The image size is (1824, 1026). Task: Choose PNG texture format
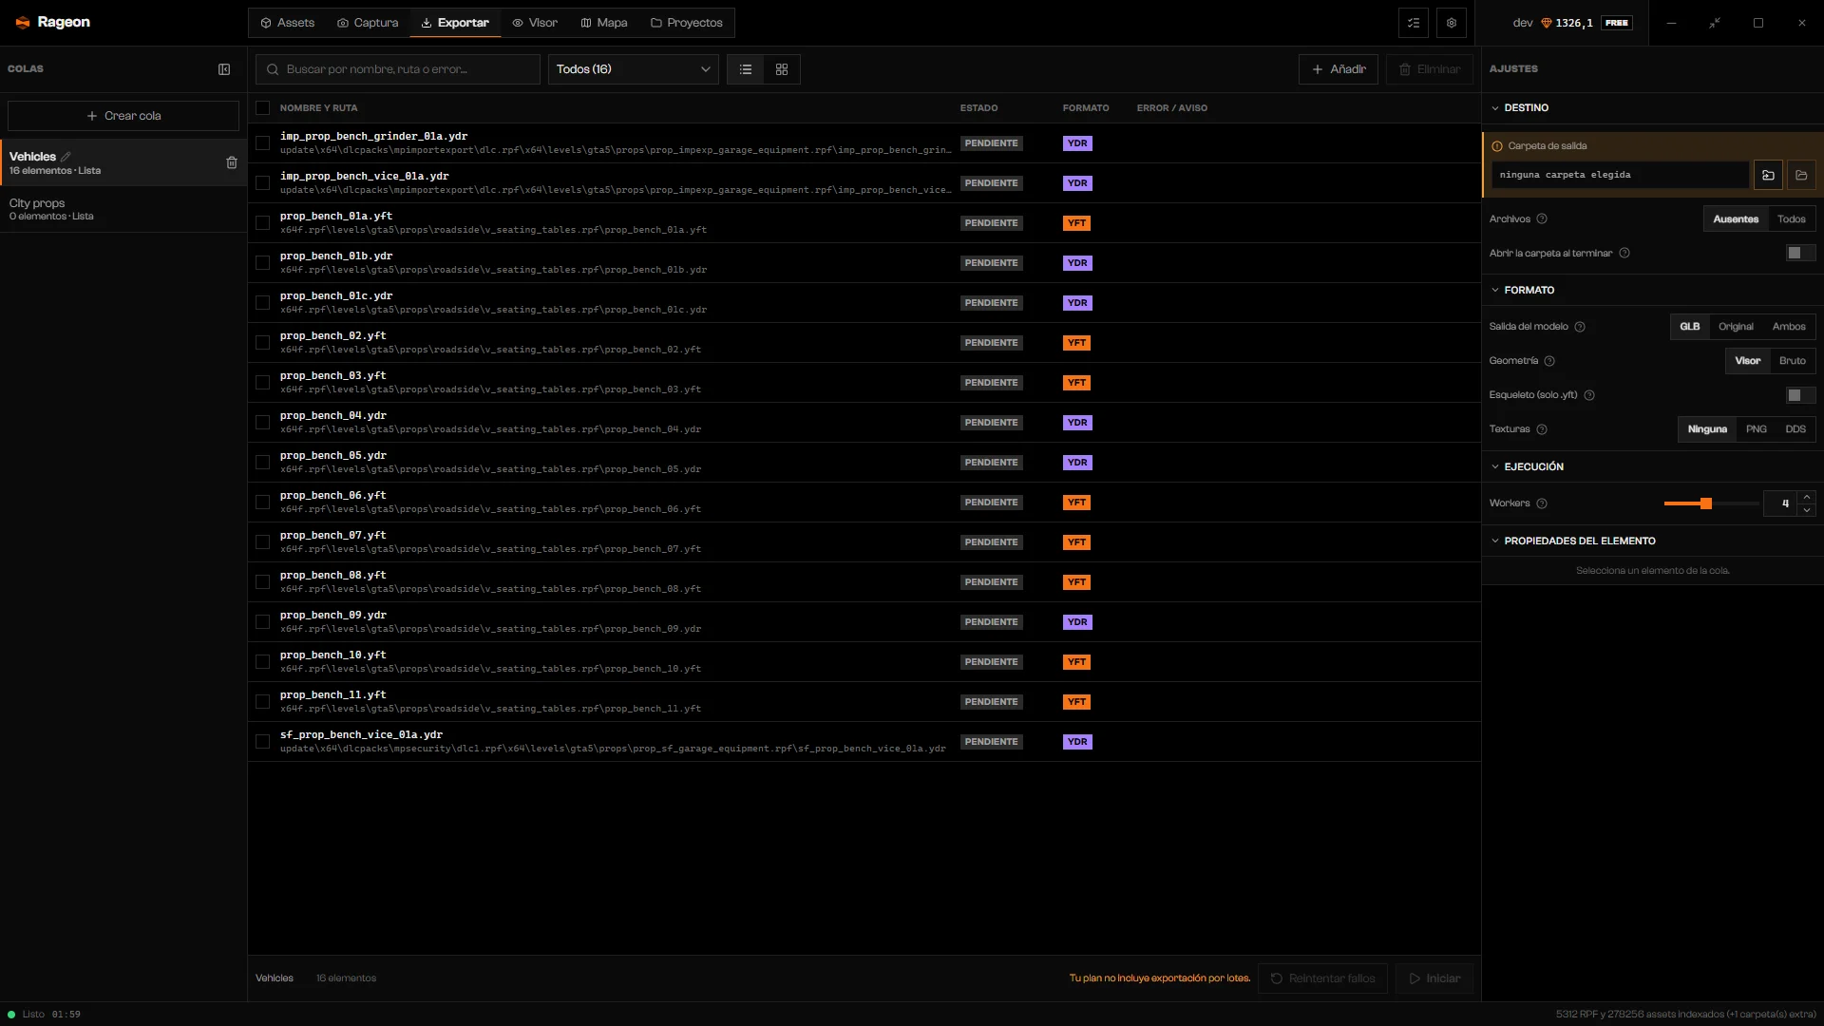[1756, 429]
